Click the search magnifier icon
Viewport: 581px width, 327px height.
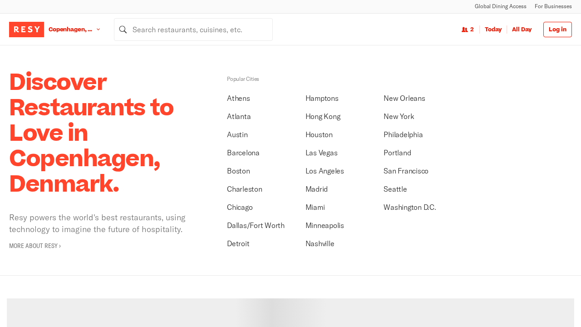tap(123, 30)
